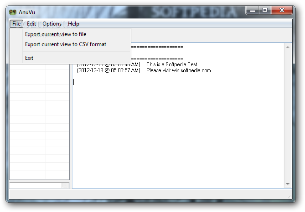The height and width of the screenshot is (212, 305).
Task: Click the combo box field under the list panel
Action: [36, 185]
